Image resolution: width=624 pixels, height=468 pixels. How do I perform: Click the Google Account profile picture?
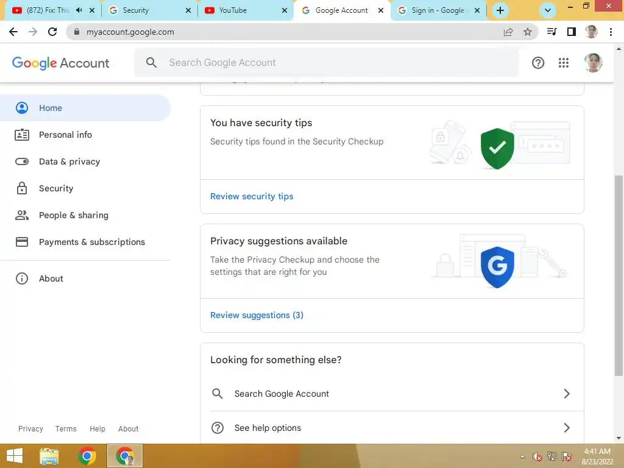point(593,63)
